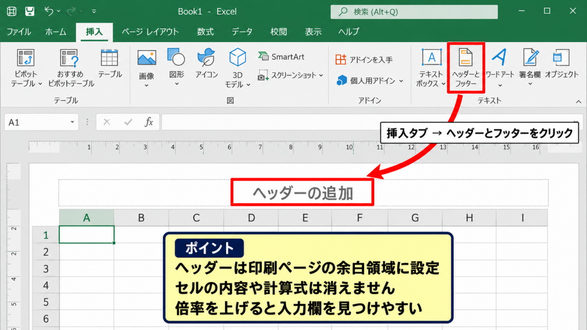Click ヘッダーとフッター header and footer

point(465,68)
